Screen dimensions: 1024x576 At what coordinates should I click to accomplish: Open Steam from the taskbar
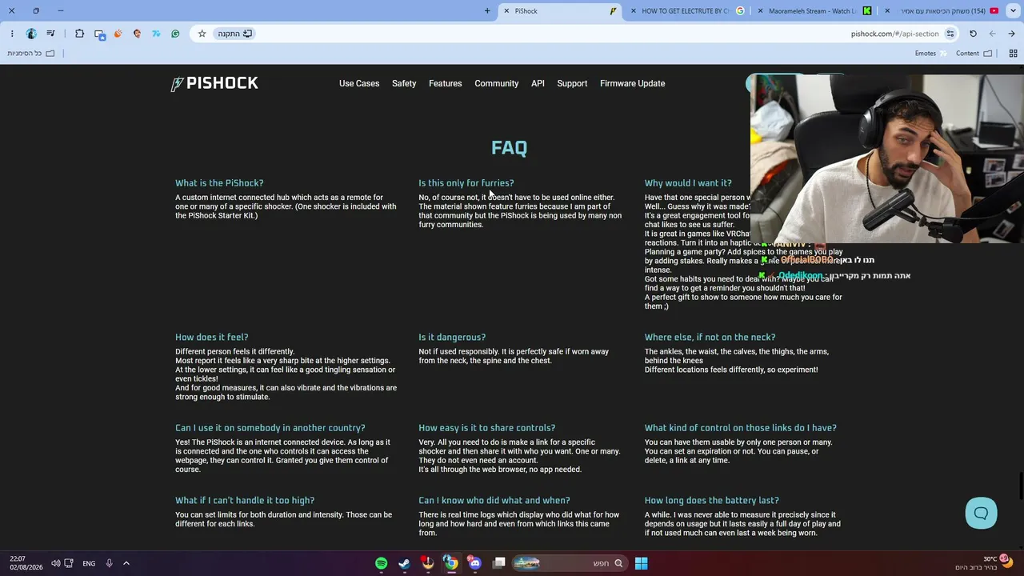click(405, 563)
